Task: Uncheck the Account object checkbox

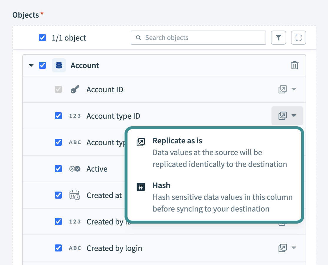Action: click(42, 65)
